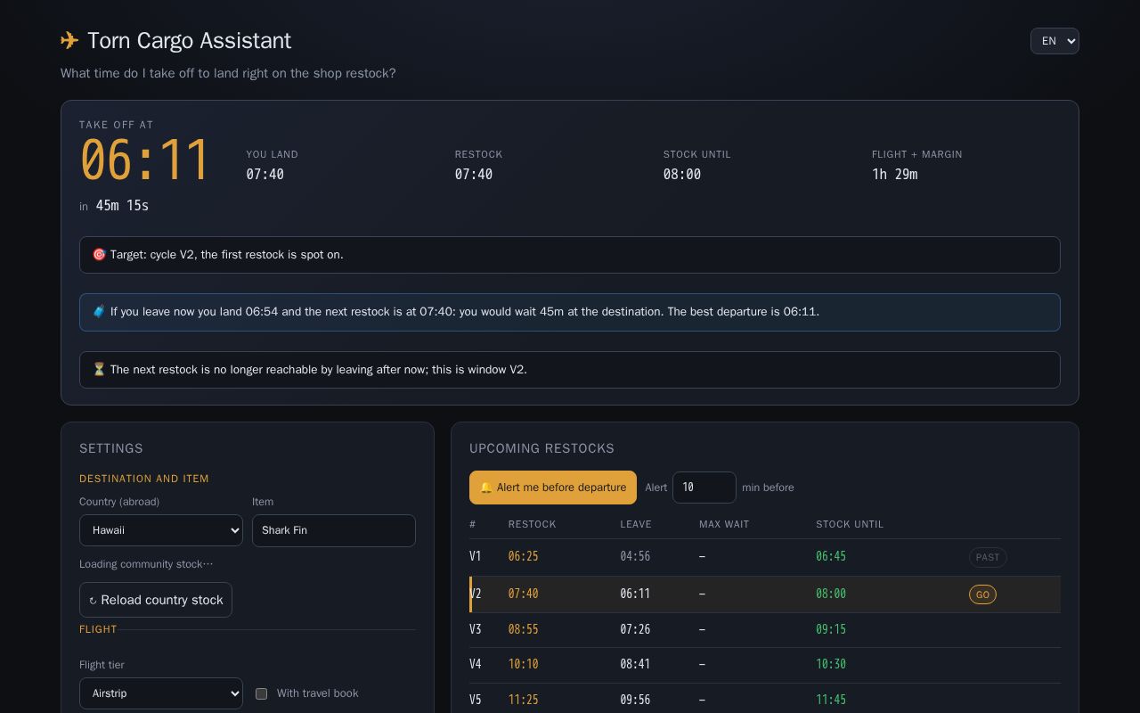Click restock time 06:25 in row V1
Viewport: 1140px width, 713px height.
tap(524, 557)
